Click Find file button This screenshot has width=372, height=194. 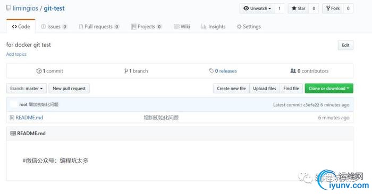pyautogui.click(x=291, y=88)
